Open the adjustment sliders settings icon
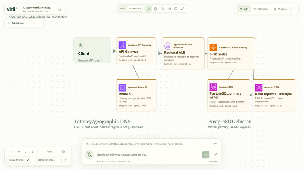Viewport: 303px width, 170px height. (x=163, y=9)
